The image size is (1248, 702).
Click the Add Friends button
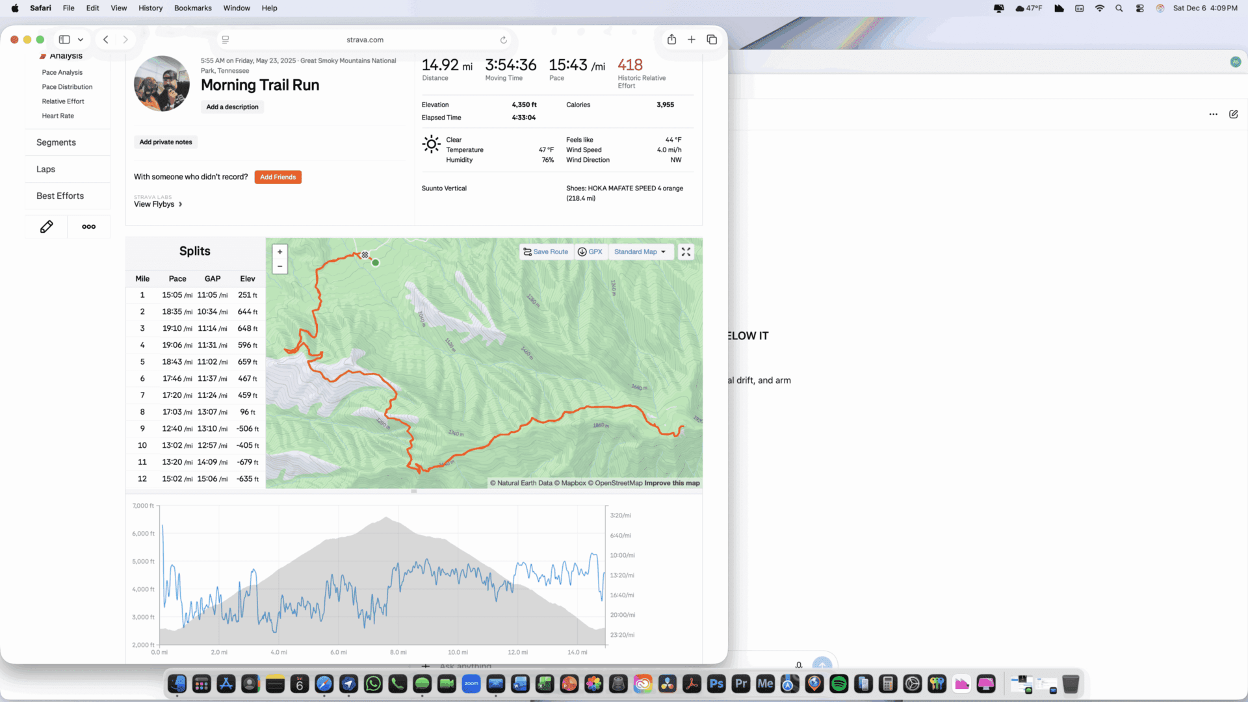278,177
